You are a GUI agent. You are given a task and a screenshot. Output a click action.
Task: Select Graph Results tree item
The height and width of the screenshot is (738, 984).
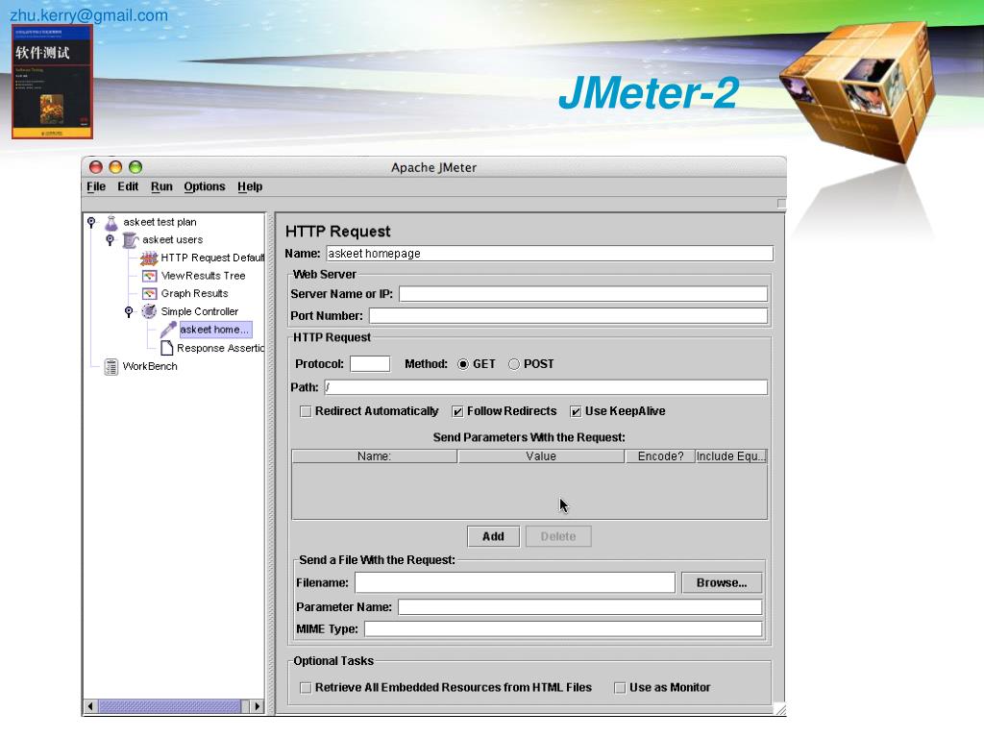click(194, 294)
